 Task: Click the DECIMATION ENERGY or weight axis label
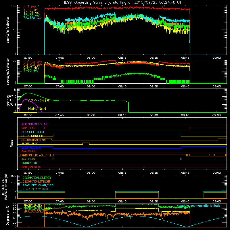[x=4, y=187]
